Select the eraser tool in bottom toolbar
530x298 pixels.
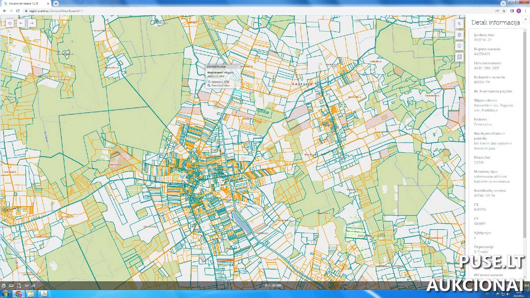coord(33,285)
